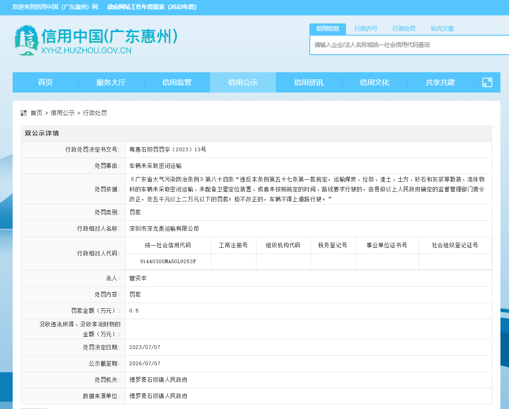This screenshot has width=509, height=409.
Task: Click the breadcrumb grid icon
Action: tap(23, 113)
